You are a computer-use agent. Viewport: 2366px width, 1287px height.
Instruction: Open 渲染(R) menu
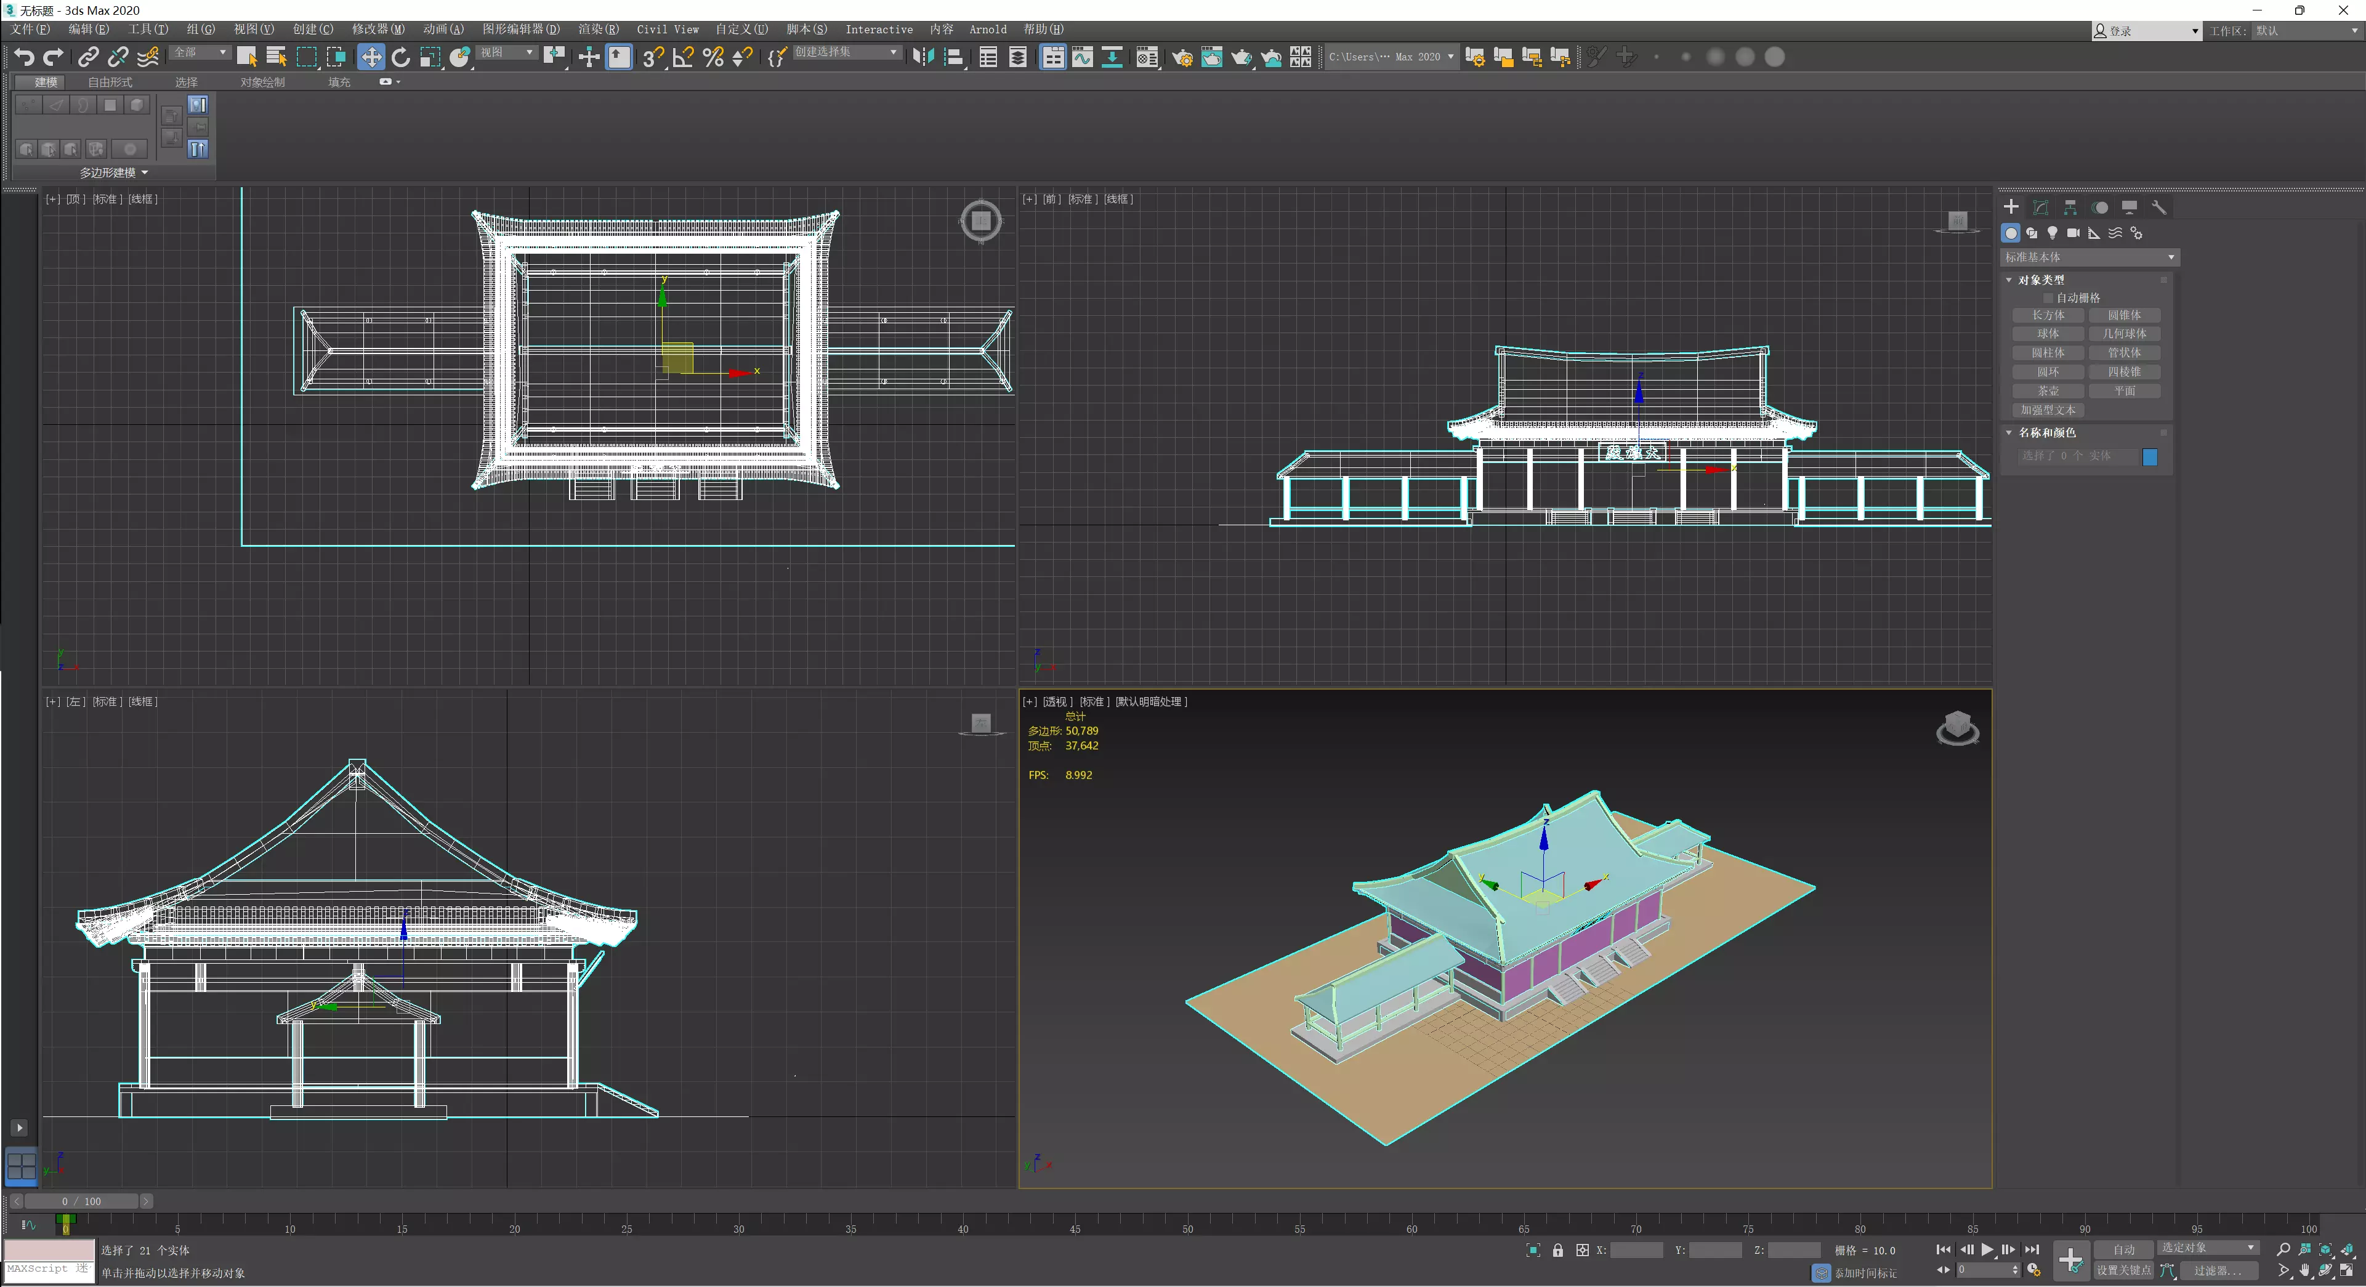pyautogui.click(x=598, y=30)
